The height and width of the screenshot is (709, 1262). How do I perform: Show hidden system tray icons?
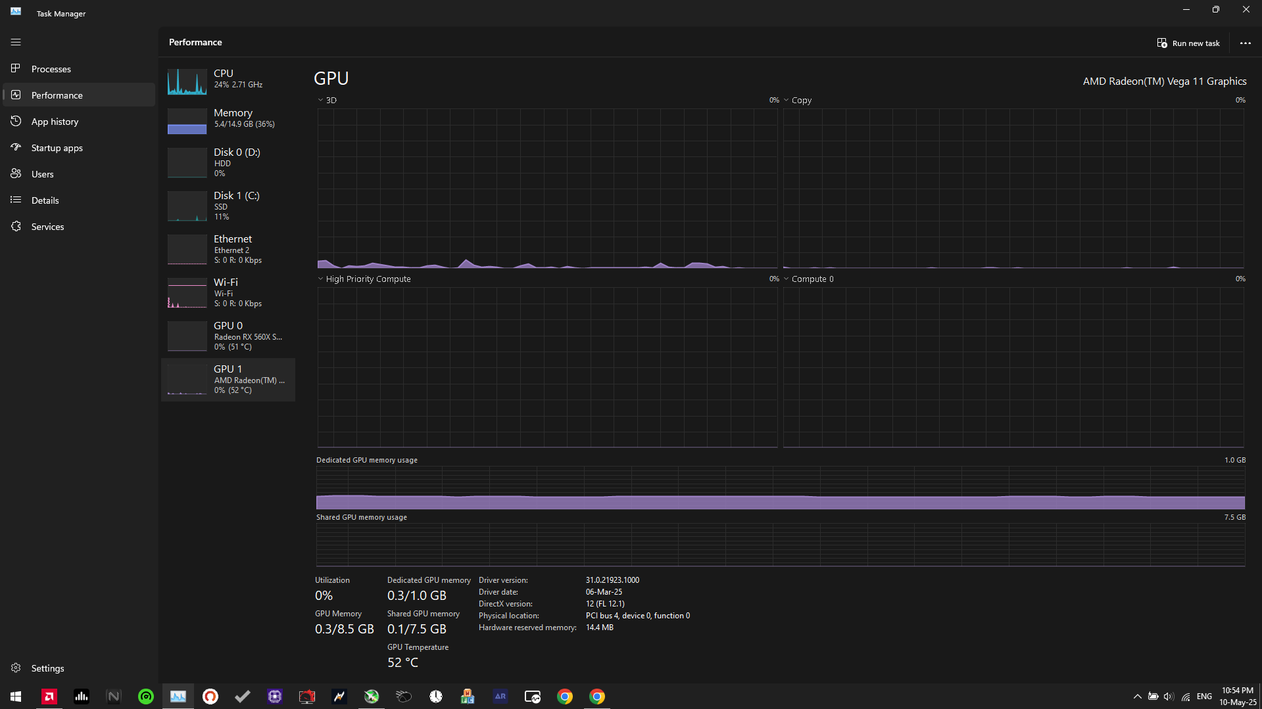point(1137,697)
